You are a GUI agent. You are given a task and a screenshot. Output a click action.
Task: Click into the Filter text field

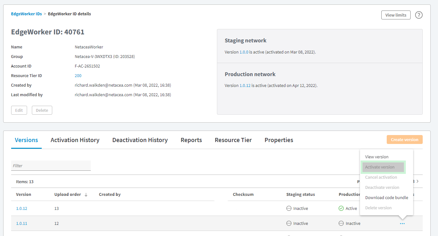[51, 166]
